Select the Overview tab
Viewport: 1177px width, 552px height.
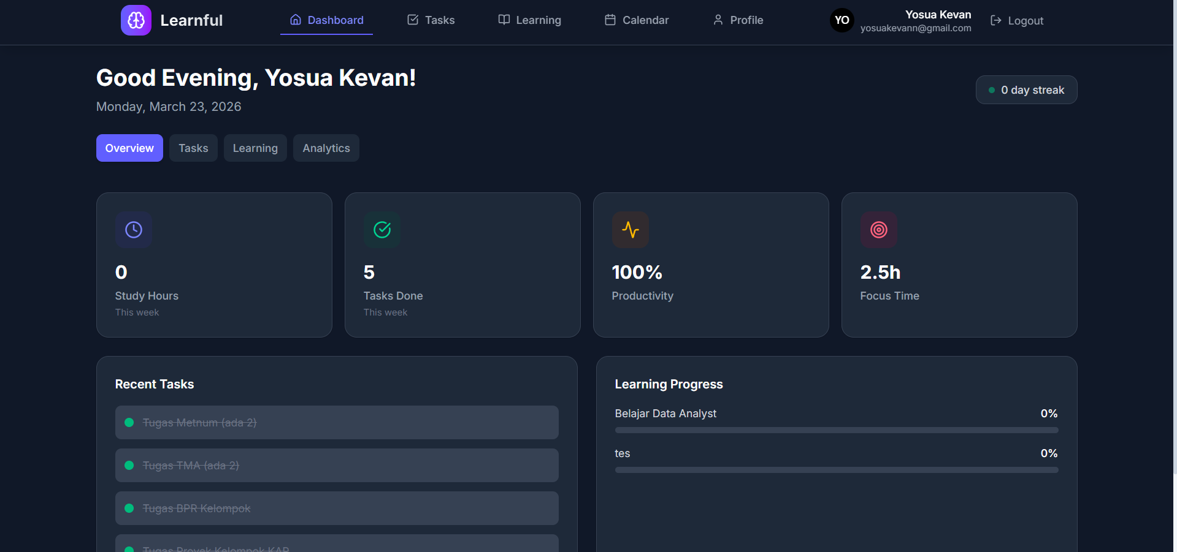coord(129,148)
